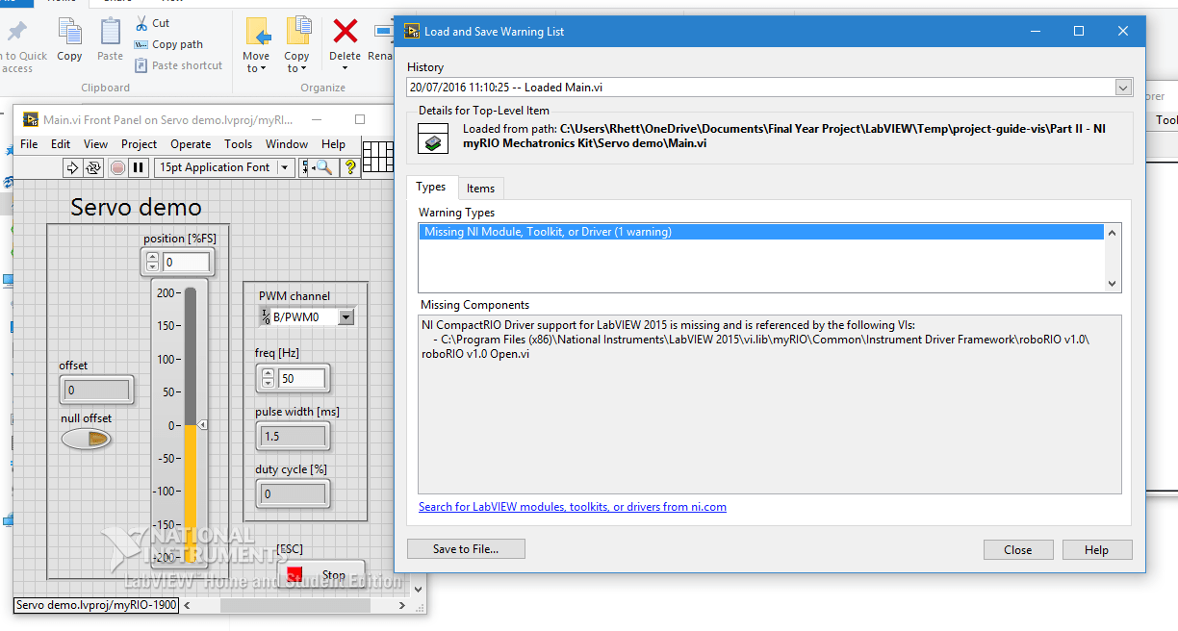Open Search for LabVIEW modules link
Viewport: 1178px width, 631px height.
point(573,507)
